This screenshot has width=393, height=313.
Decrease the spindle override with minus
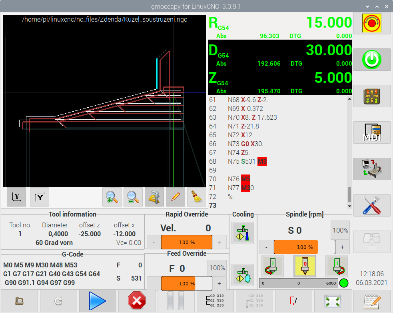click(x=267, y=247)
